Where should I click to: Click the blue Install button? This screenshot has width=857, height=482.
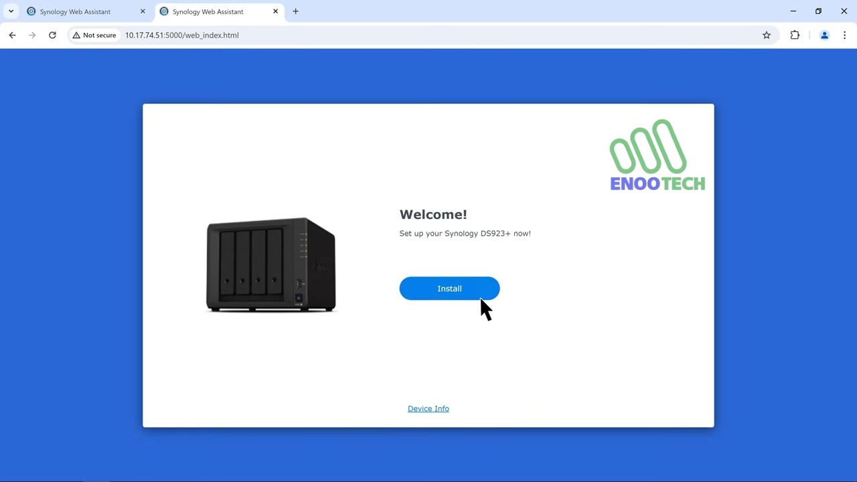click(449, 289)
